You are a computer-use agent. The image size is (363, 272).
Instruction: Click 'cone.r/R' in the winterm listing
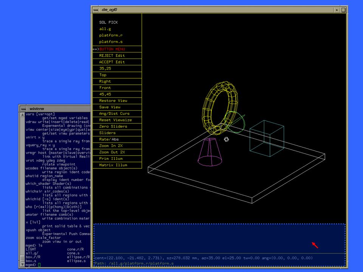[x=76, y=249]
